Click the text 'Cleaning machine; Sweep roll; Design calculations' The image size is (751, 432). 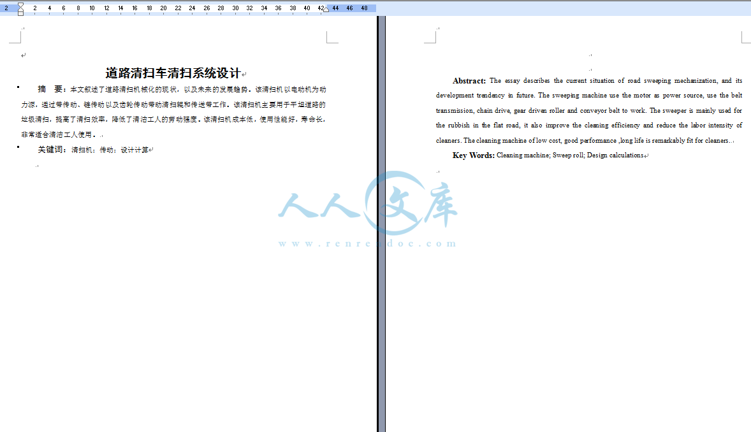tap(570, 155)
